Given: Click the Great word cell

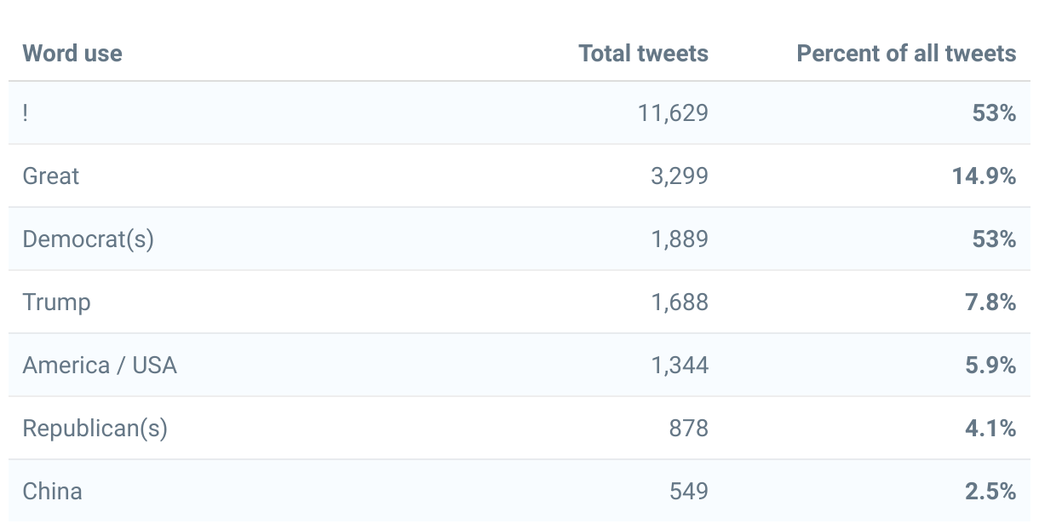Looking at the screenshot, I should [x=50, y=176].
